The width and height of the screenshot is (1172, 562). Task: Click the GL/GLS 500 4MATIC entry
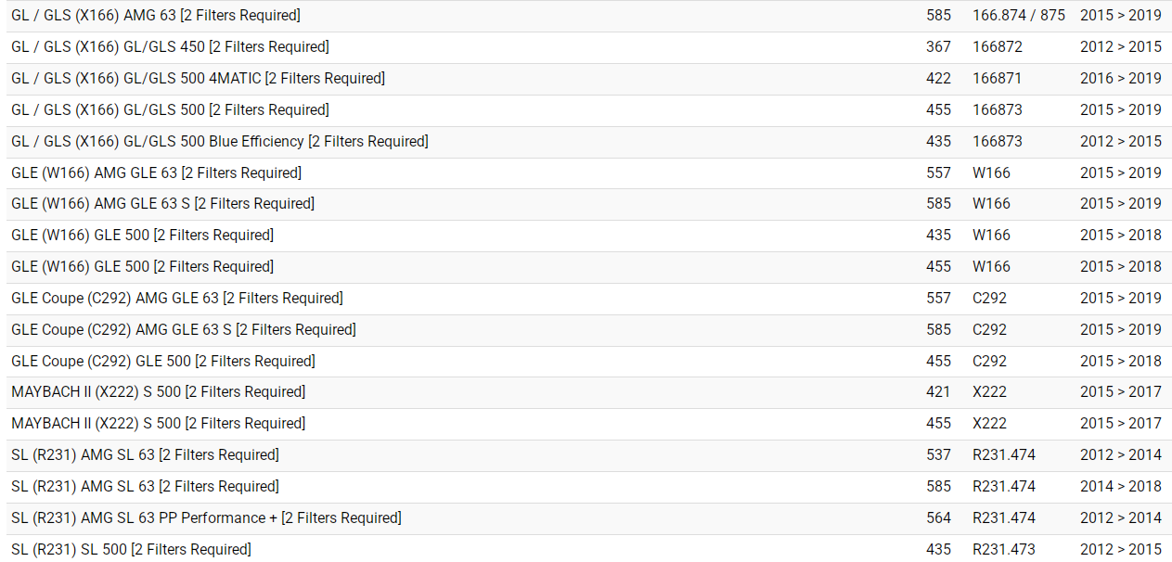pyautogui.click(x=198, y=79)
